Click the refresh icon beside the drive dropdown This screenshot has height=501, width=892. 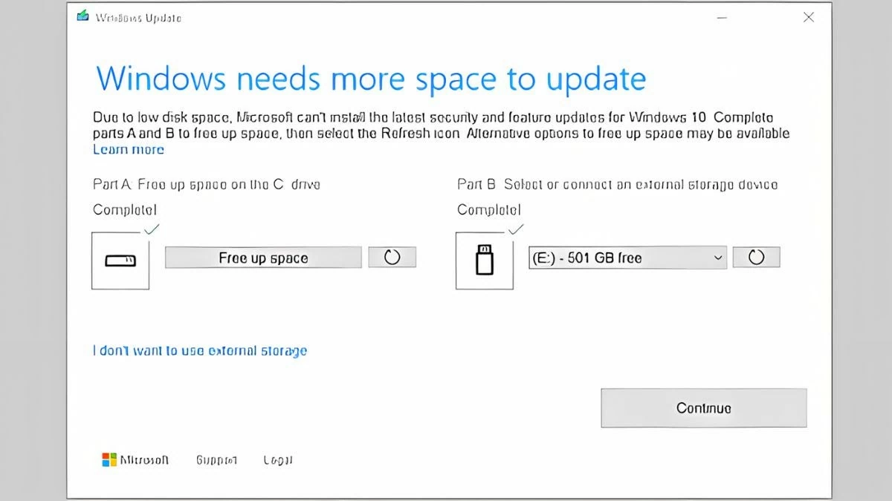(x=756, y=257)
